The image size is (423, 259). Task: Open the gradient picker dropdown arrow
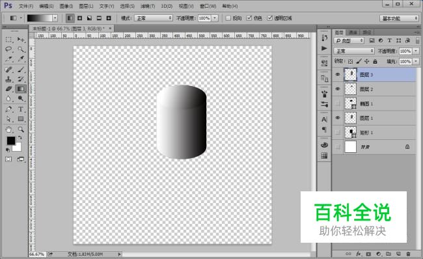[55, 18]
